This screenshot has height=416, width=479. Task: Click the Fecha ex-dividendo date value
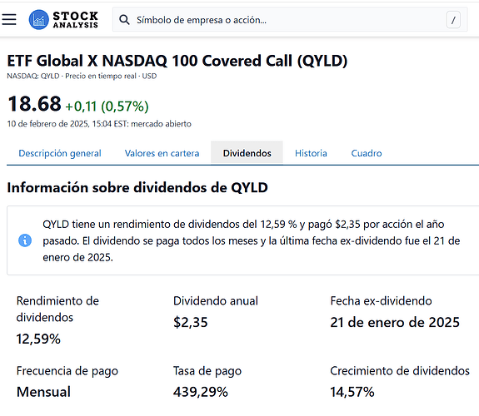pyautogui.click(x=395, y=322)
